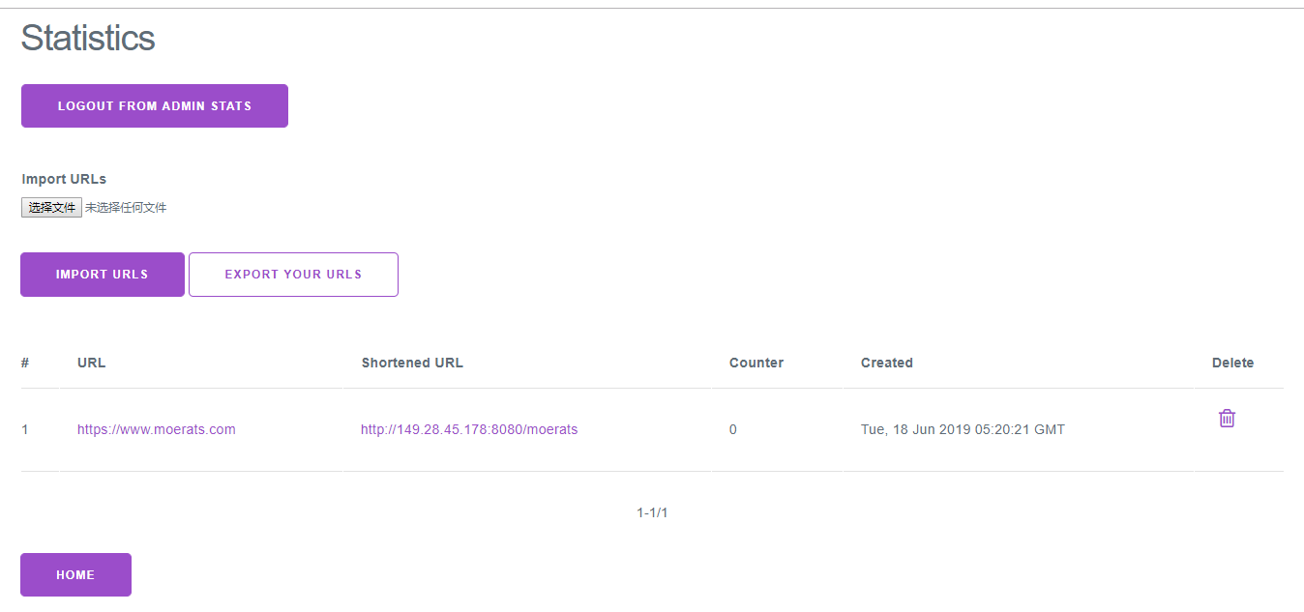The height and width of the screenshot is (612, 1304).
Task: Select the 1-1/1 pagination indicator
Action: click(x=652, y=513)
